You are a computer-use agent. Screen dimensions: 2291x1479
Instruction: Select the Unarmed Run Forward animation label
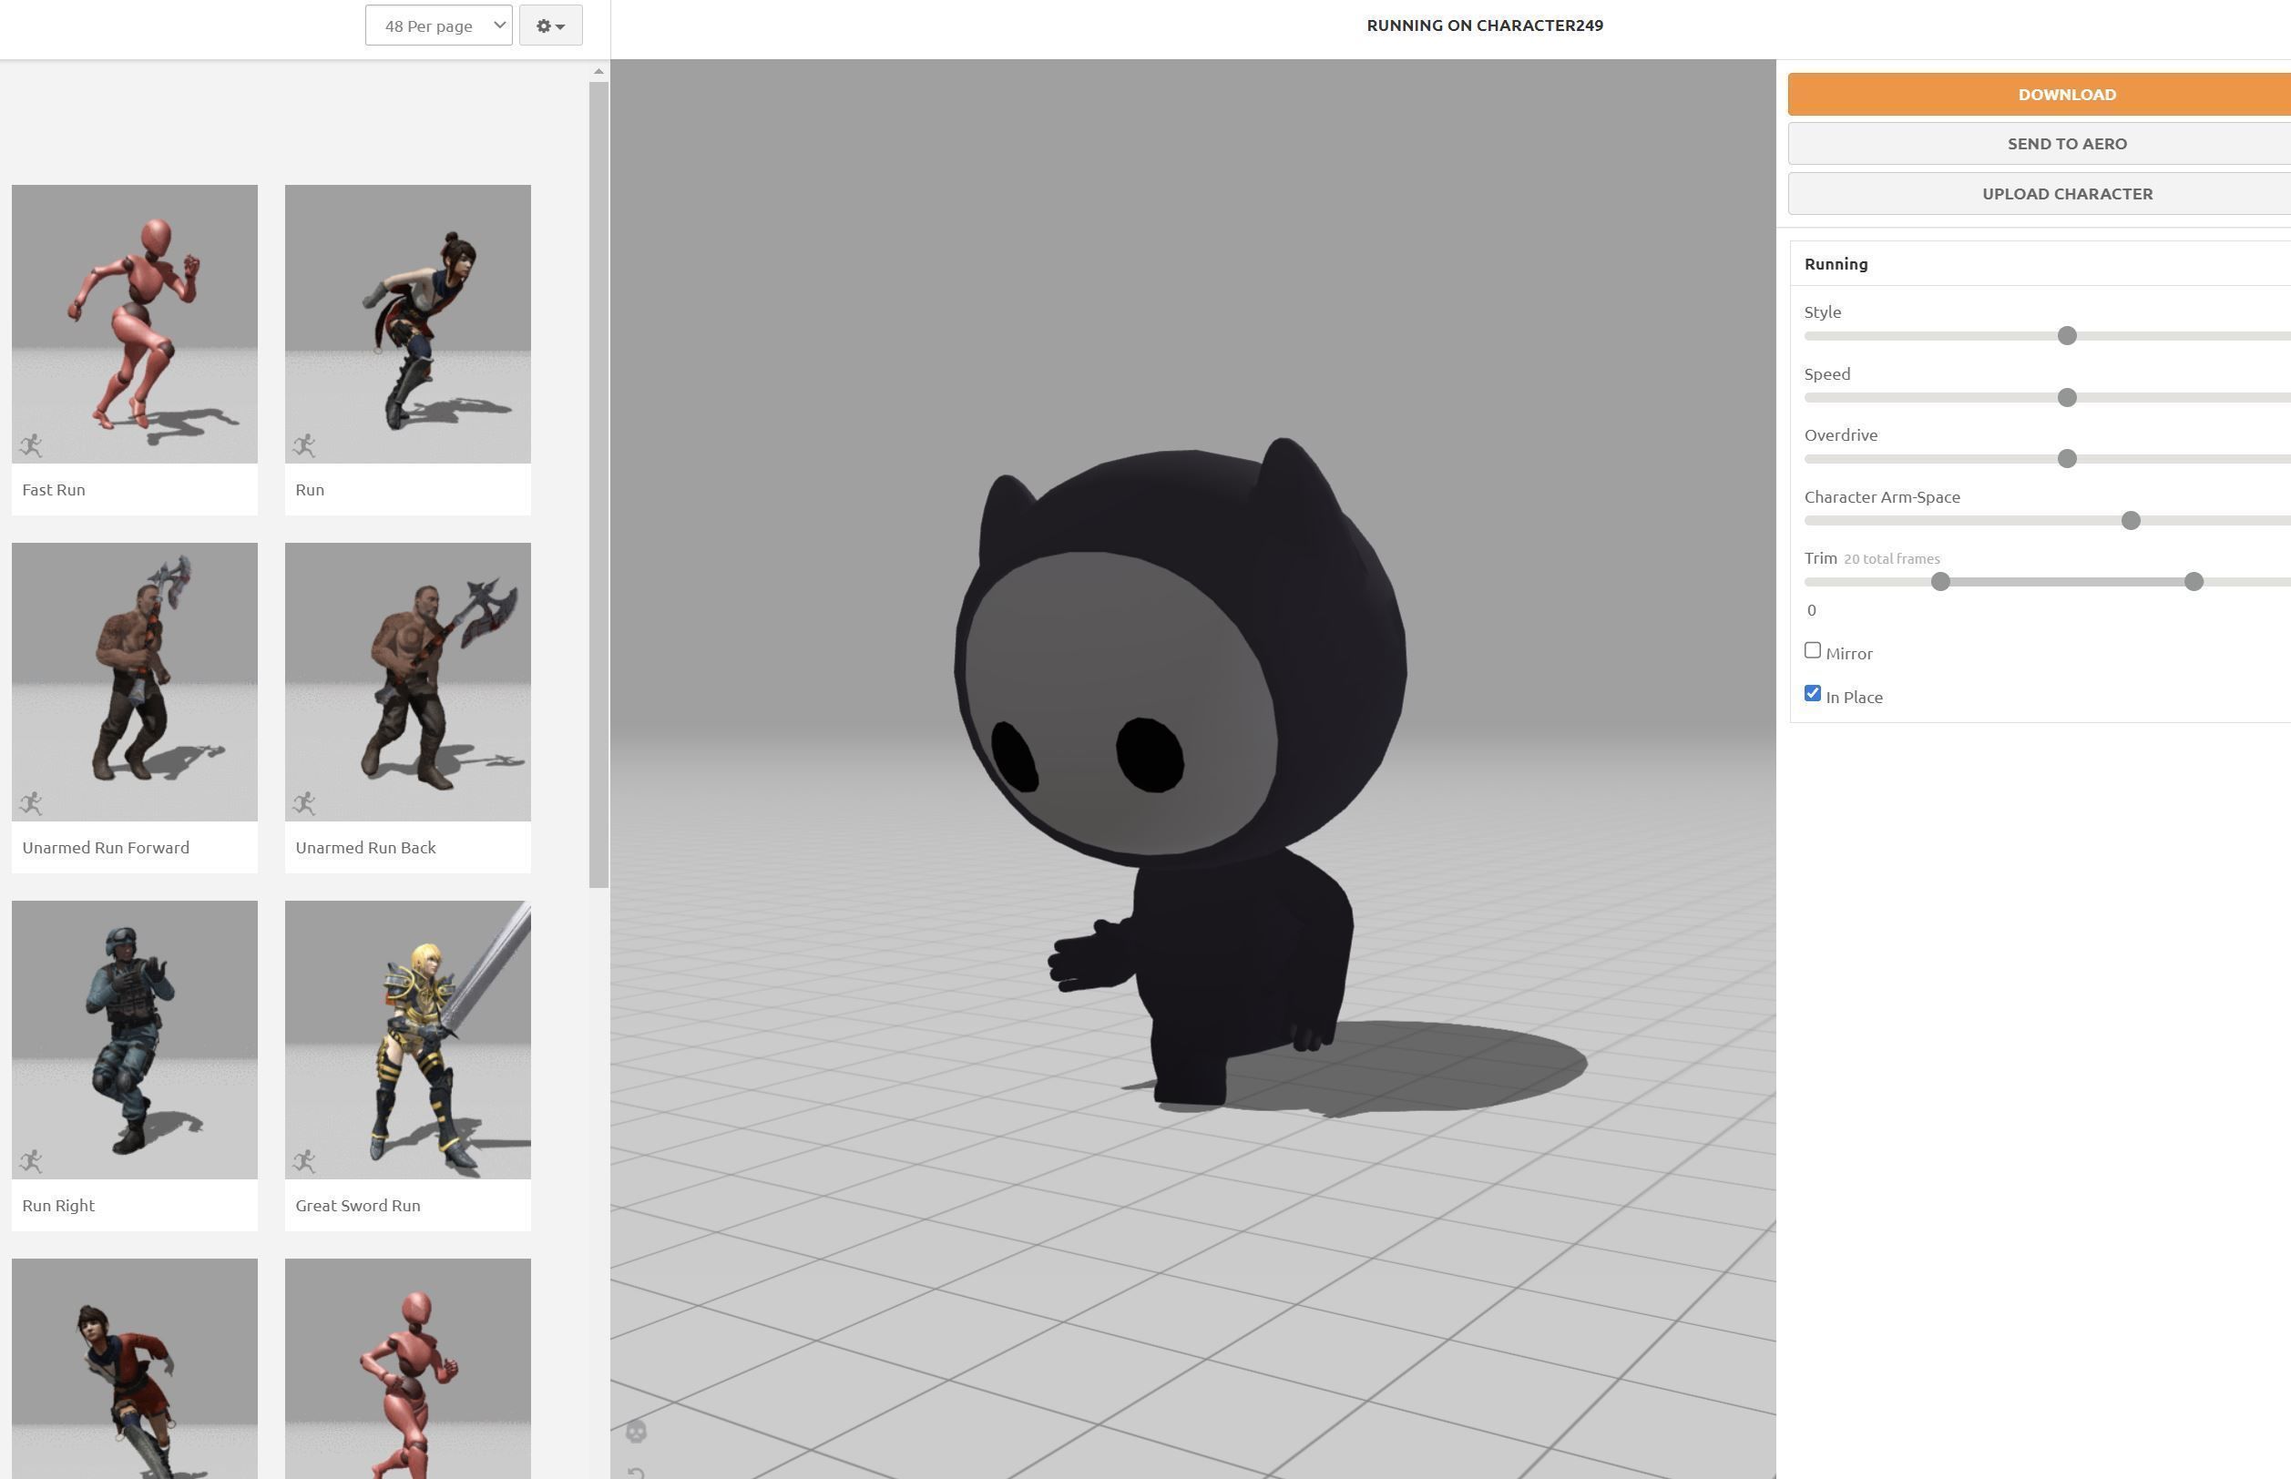tap(106, 848)
